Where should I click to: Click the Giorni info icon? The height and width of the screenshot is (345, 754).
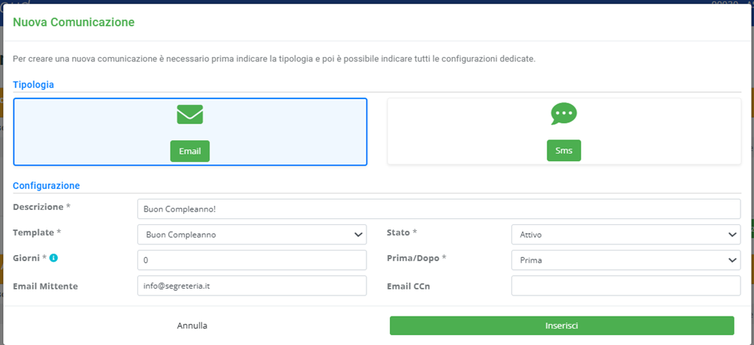point(53,258)
